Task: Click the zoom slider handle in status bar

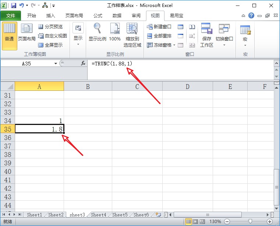Action: pyautogui.click(x=250, y=222)
